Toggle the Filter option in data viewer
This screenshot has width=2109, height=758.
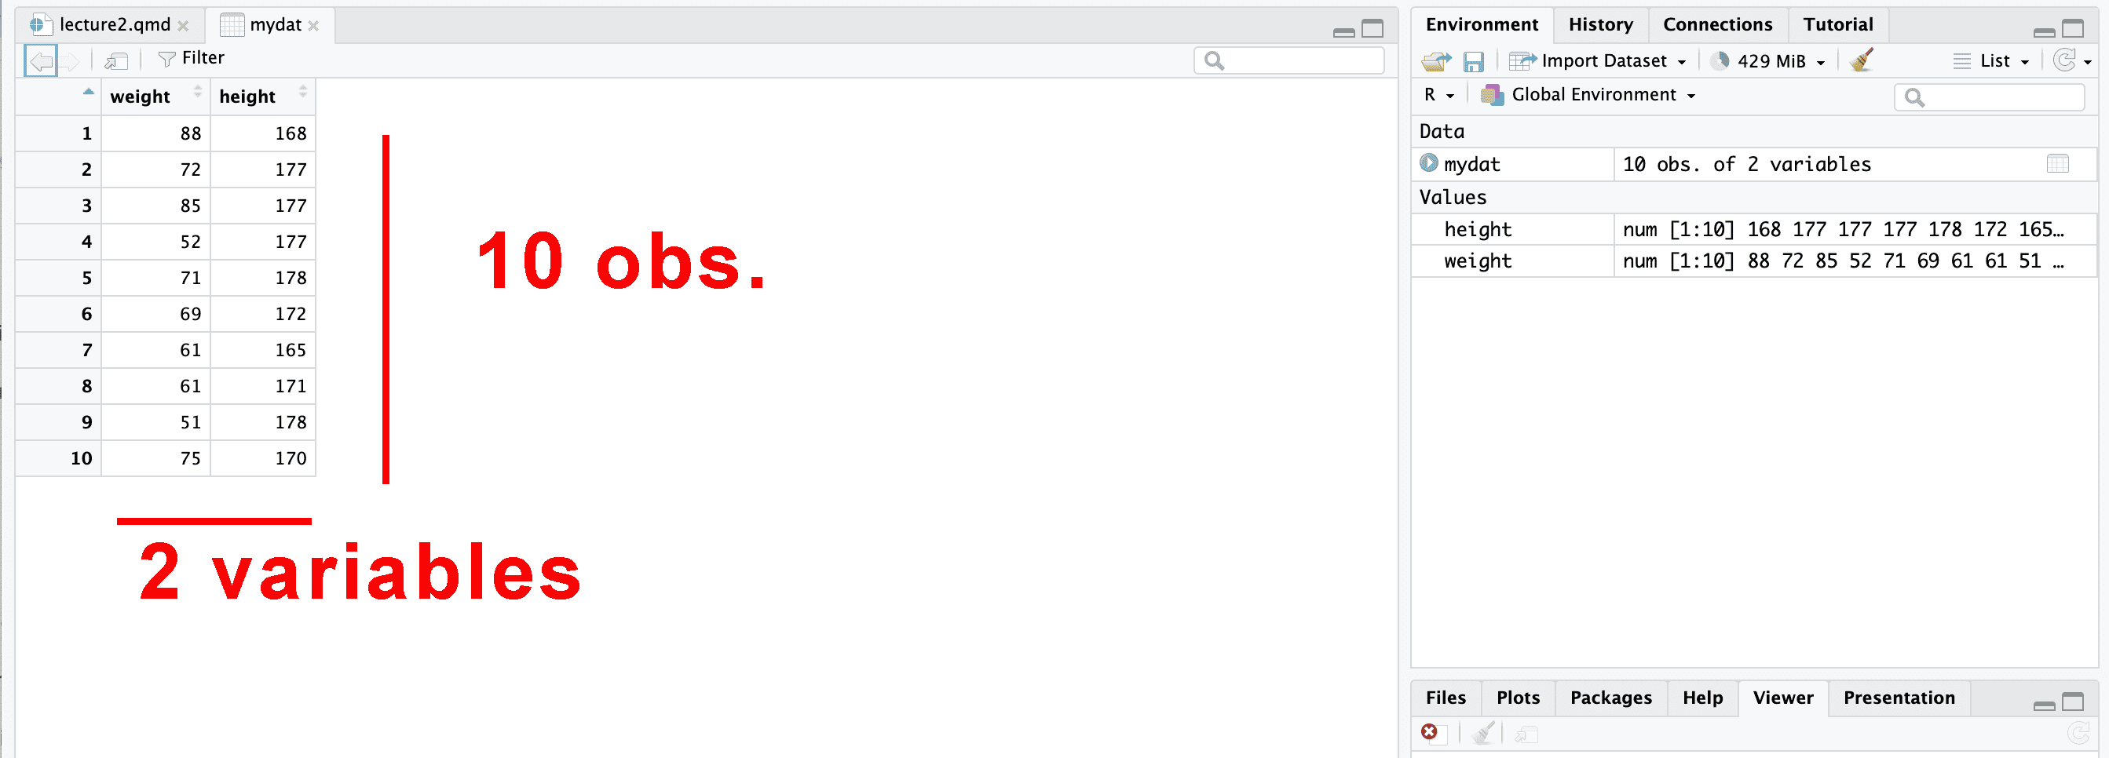coord(192,58)
